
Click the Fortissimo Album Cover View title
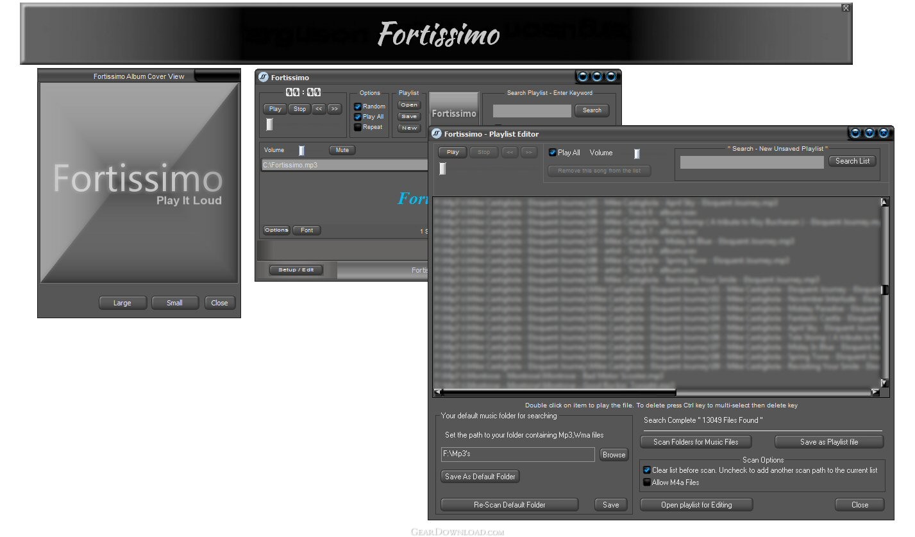point(139,76)
